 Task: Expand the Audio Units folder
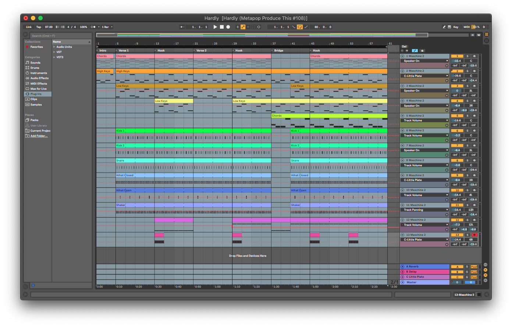[54, 47]
